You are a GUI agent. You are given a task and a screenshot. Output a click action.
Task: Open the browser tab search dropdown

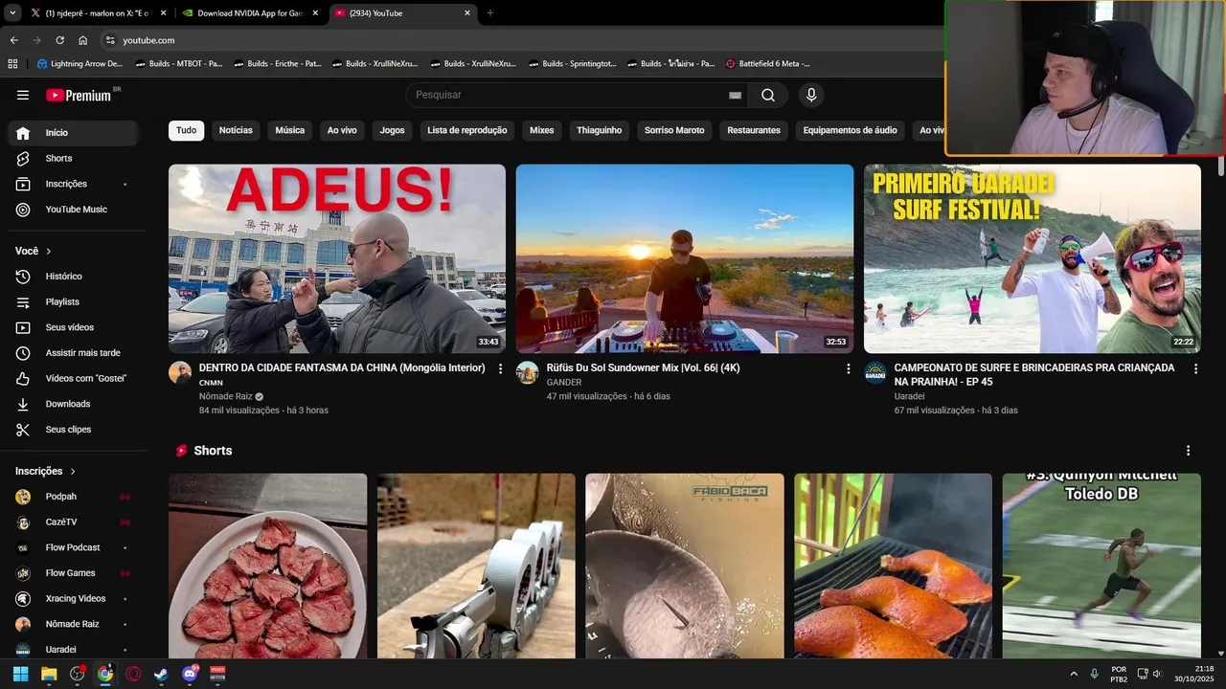coord(12,13)
